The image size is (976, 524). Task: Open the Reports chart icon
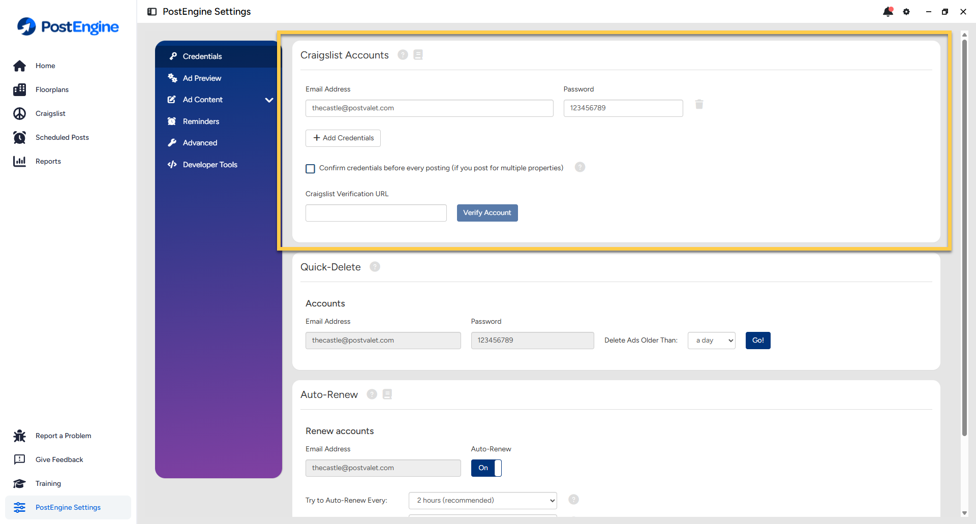20,161
